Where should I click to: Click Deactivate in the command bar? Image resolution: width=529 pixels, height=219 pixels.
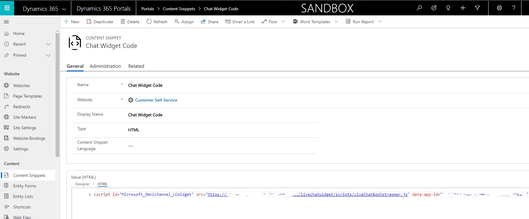(100, 22)
